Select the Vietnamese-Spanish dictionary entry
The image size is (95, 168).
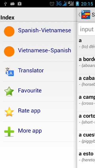39,51
